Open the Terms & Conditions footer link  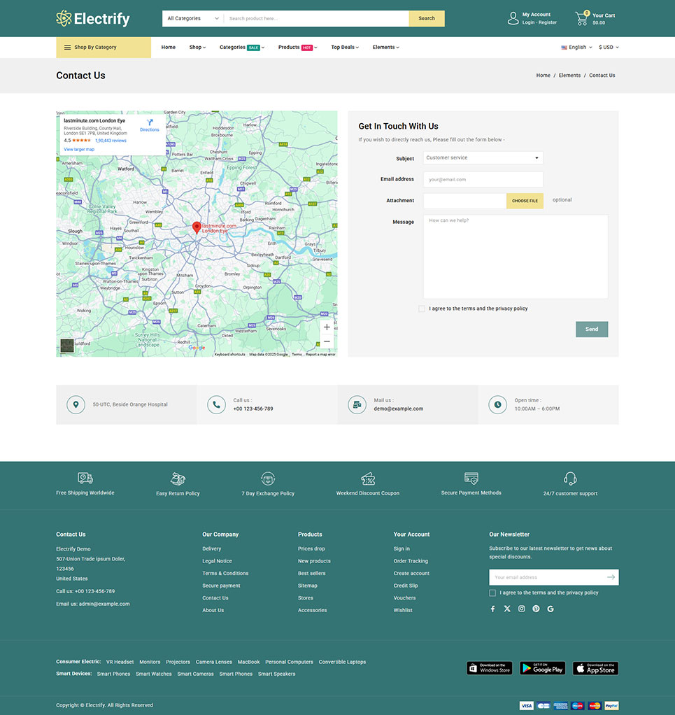point(225,574)
